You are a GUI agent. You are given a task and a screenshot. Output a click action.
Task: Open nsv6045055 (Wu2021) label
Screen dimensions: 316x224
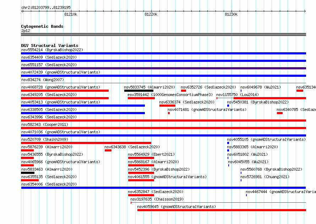tap(248, 162)
